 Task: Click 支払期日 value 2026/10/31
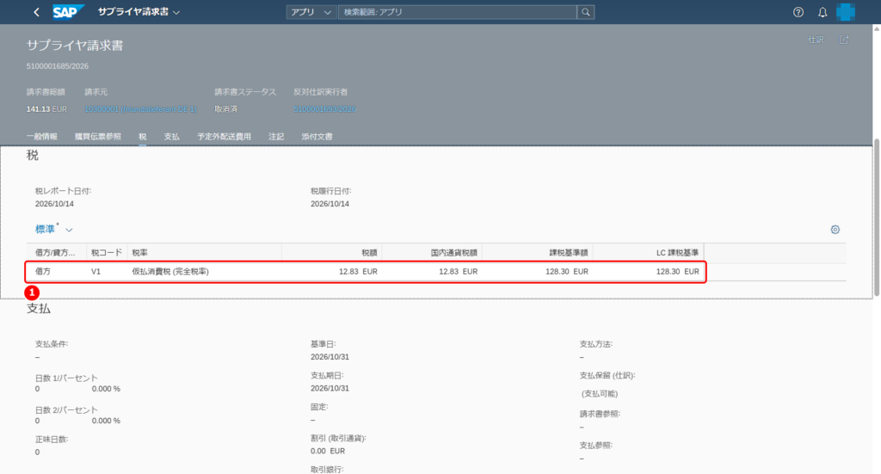[330, 388]
